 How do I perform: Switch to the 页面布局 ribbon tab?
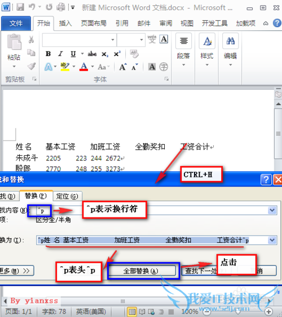94,23
